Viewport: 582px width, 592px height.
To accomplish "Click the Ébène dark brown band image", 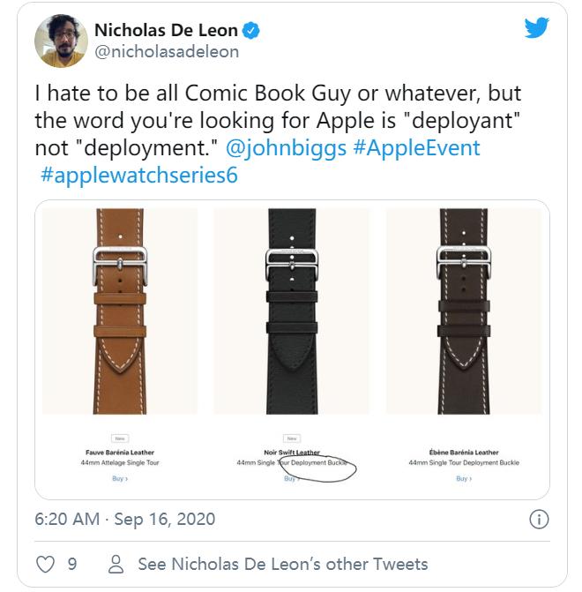I will pyautogui.click(x=464, y=311).
